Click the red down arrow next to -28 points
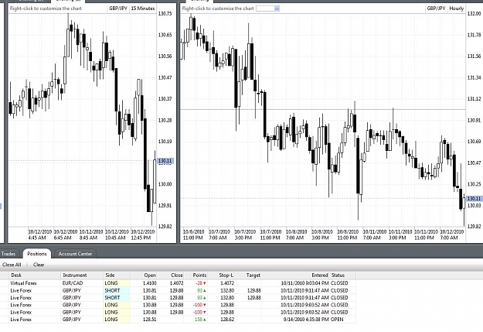 click(x=205, y=283)
